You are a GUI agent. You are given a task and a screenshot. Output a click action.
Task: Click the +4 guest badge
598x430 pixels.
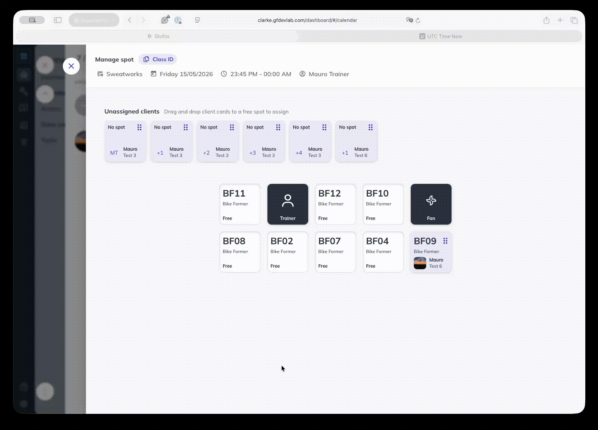click(299, 153)
